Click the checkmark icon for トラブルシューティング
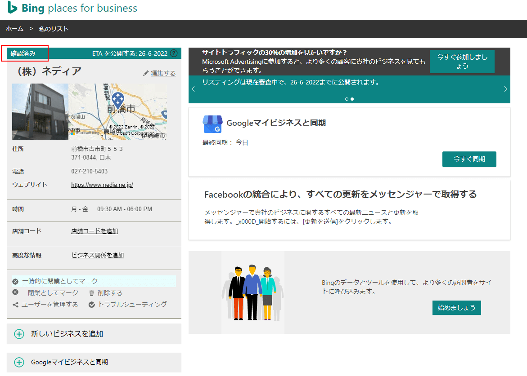 point(92,305)
